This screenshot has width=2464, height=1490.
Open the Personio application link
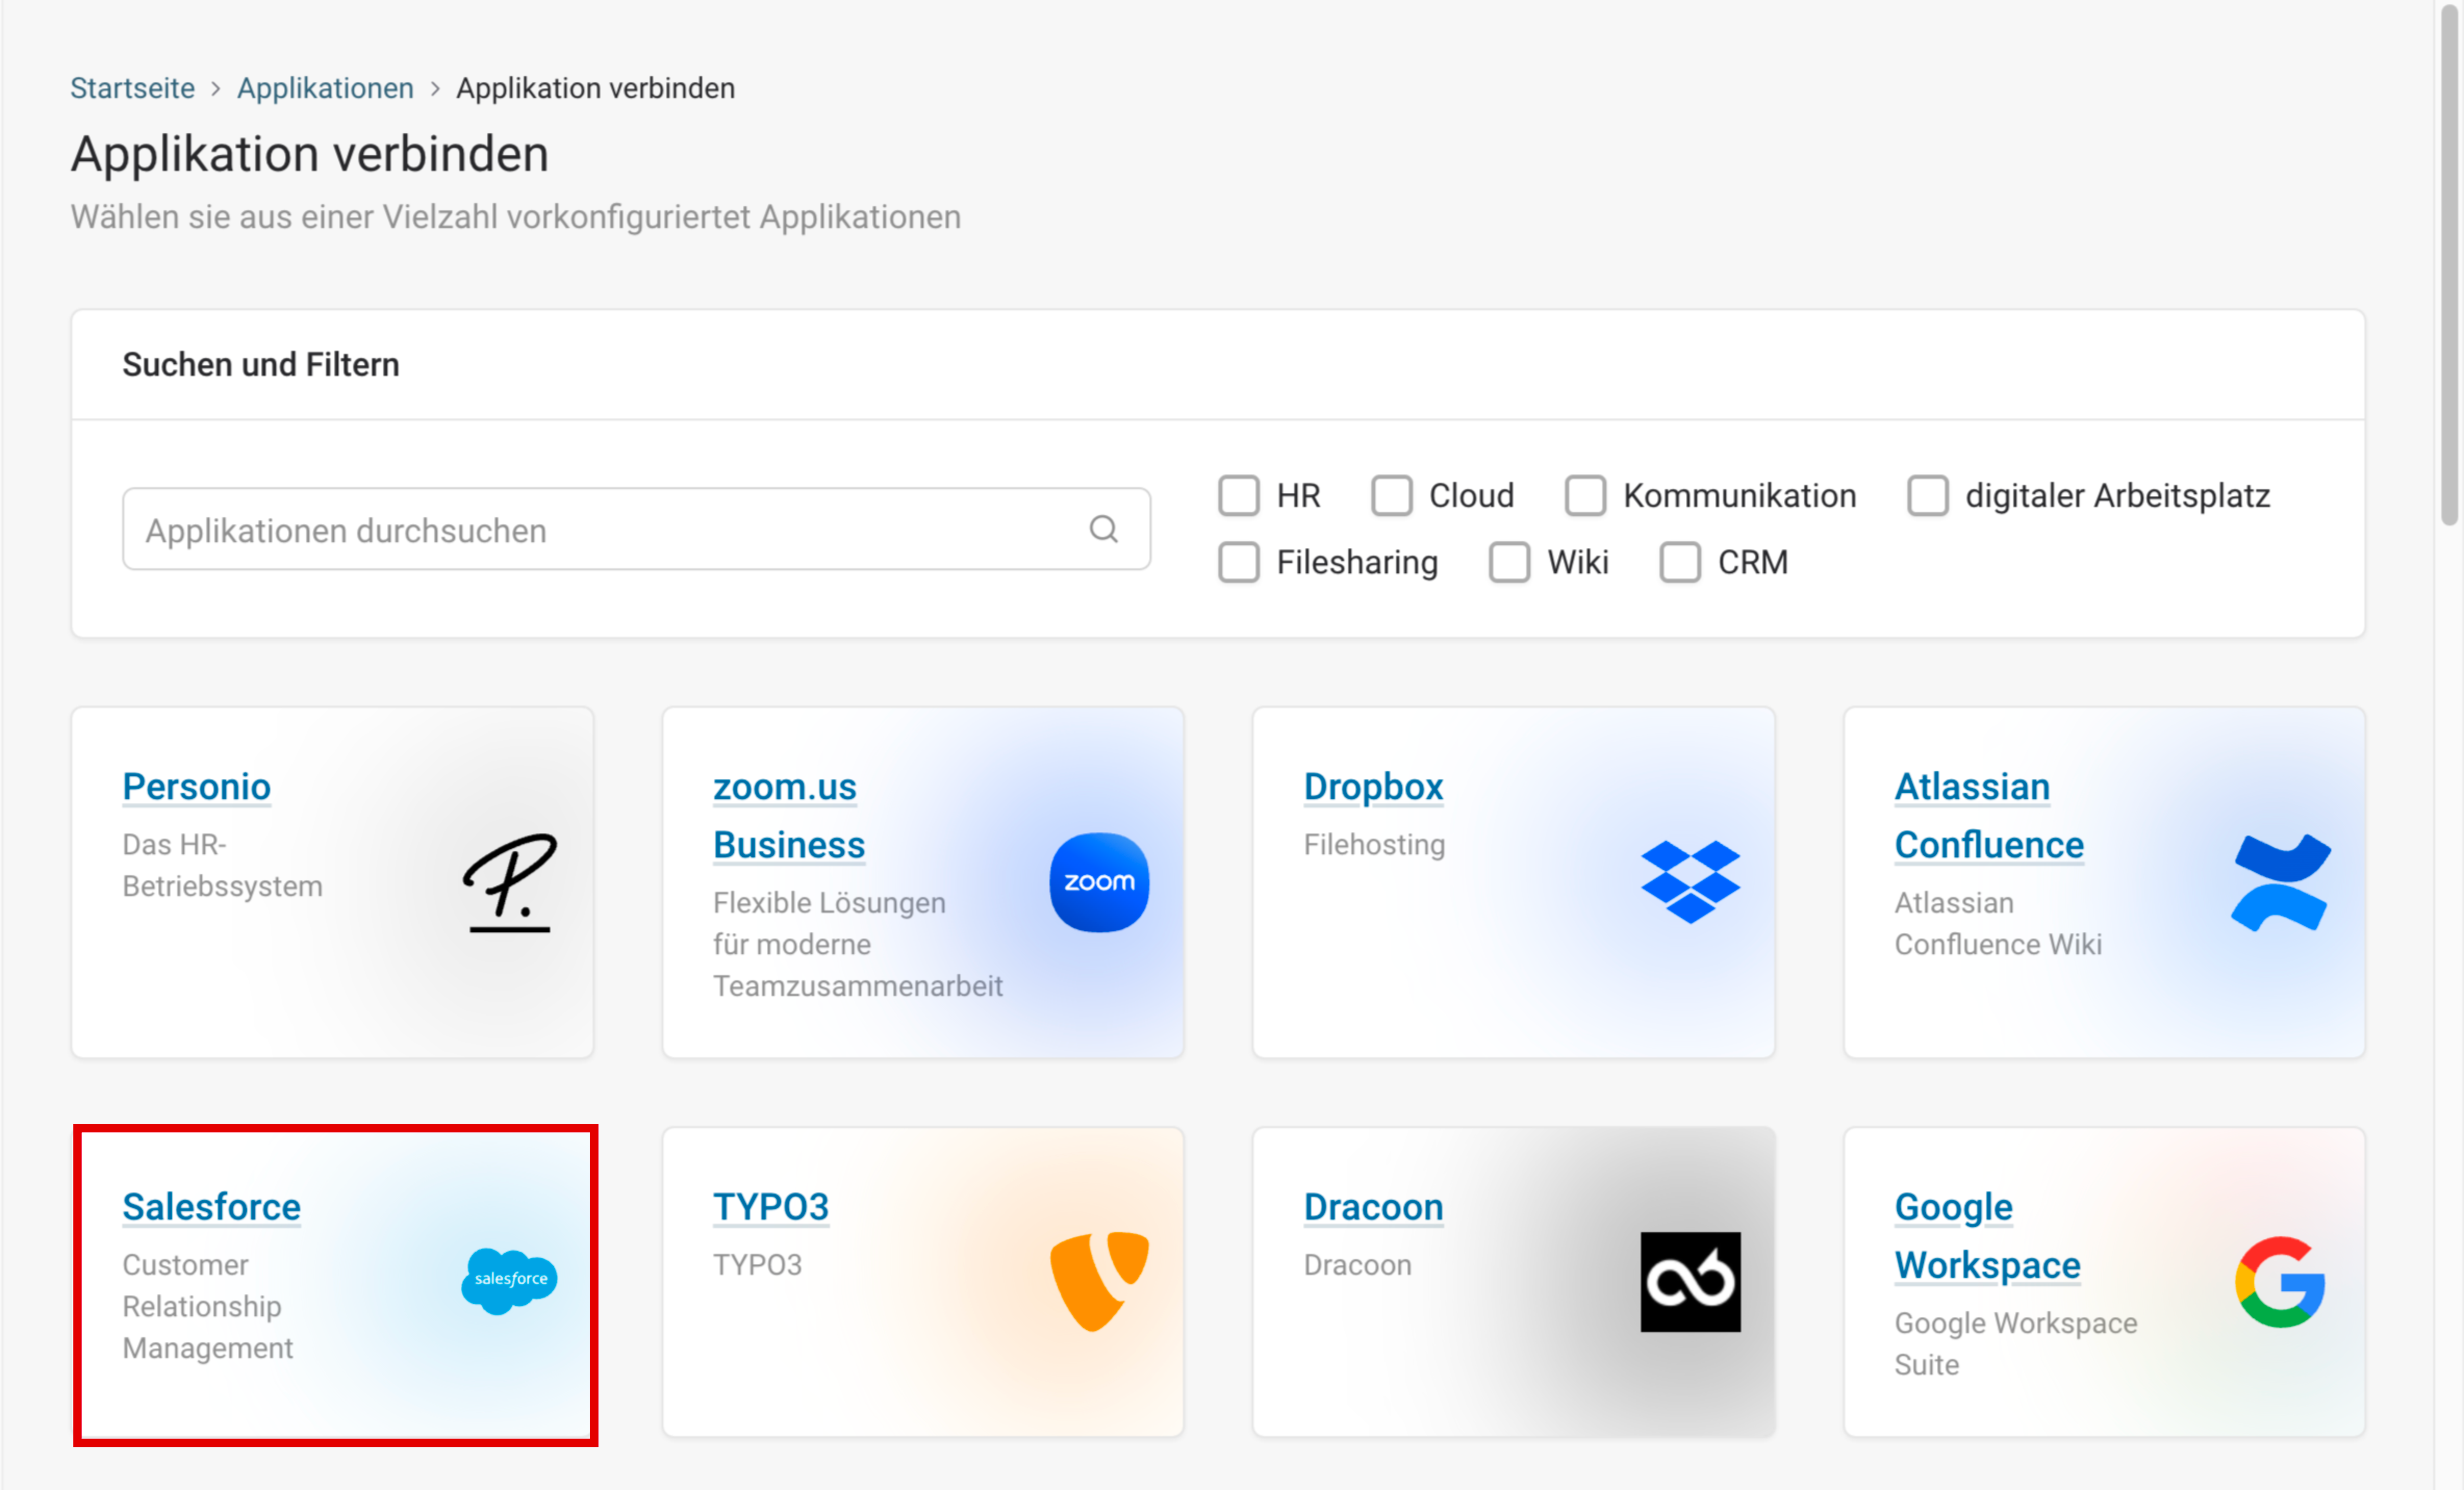[x=196, y=787]
